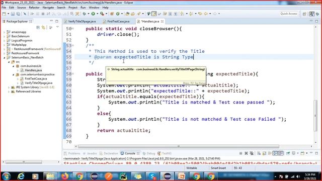
Task: Open the Run menu
Action: tap(83, 8)
